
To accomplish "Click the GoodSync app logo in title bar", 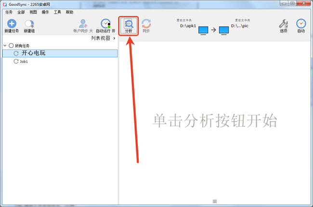I will click(5, 4).
